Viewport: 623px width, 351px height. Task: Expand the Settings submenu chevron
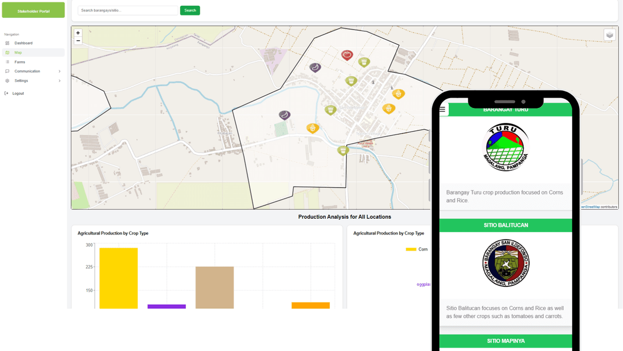coord(59,81)
